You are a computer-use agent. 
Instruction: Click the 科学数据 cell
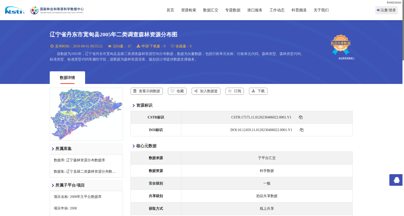point(267,171)
